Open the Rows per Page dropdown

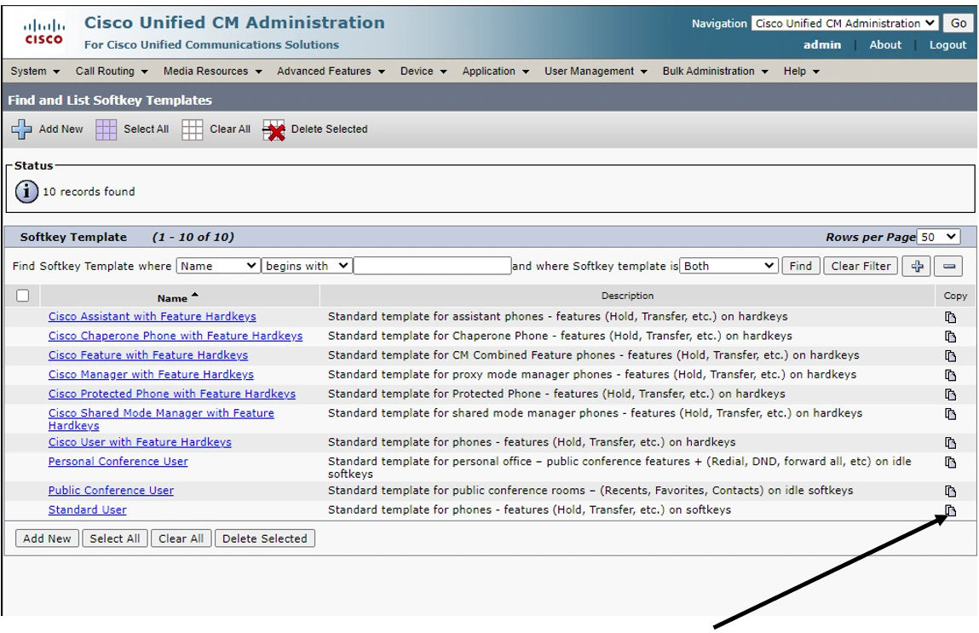pos(938,237)
